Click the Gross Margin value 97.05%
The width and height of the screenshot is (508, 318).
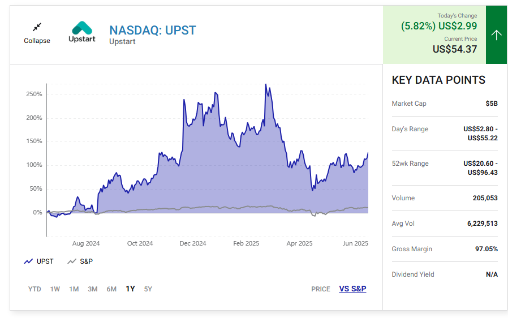tap(487, 249)
